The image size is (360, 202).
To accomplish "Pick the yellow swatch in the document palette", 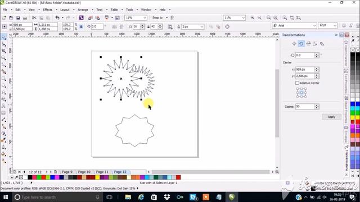I will (97, 177).
